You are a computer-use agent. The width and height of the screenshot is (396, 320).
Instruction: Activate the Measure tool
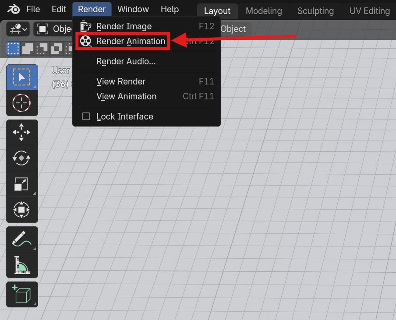point(22,265)
